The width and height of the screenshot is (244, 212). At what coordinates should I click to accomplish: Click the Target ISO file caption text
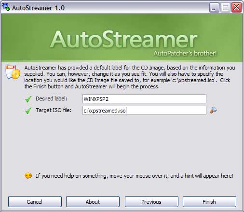click(x=54, y=110)
